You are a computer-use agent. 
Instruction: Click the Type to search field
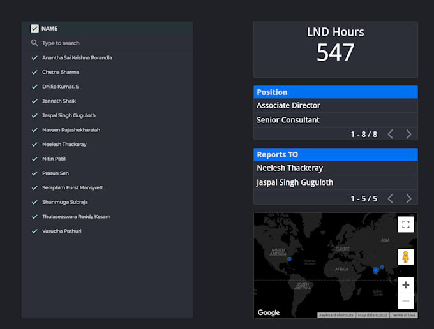(x=107, y=43)
